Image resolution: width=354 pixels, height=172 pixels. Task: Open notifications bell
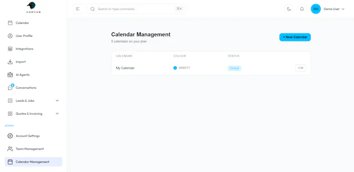click(x=302, y=9)
